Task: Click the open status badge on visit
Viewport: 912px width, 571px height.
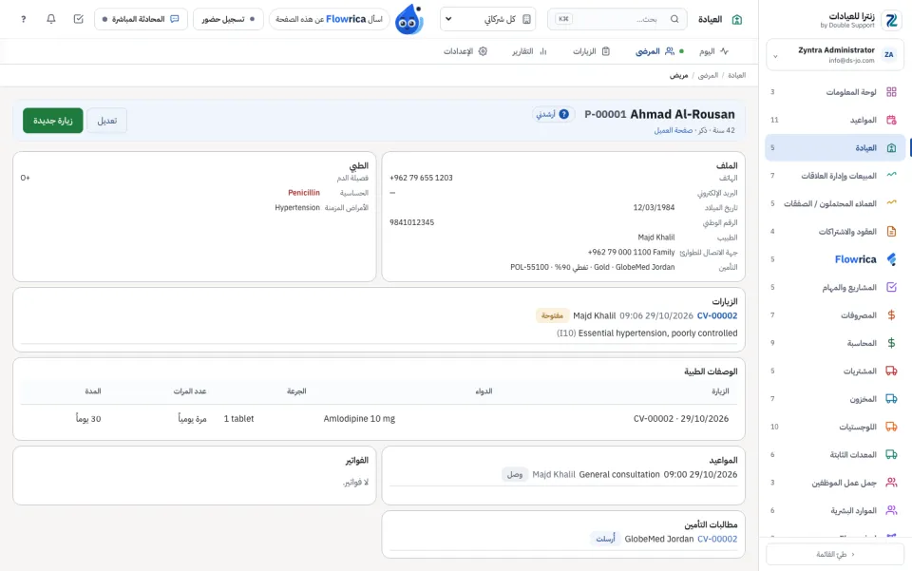Action: (x=552, y=315)
